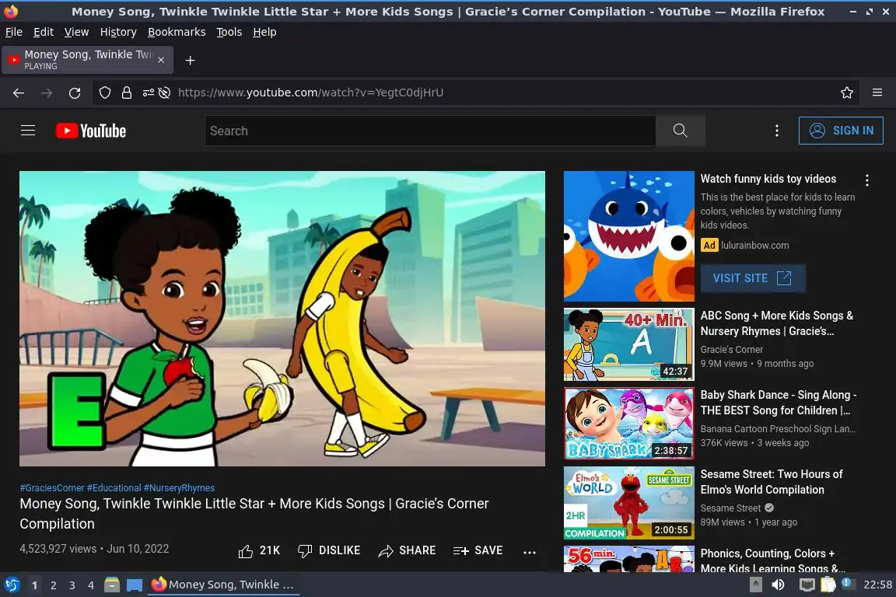Open the Help menu
The width and height of the screenshot is (896, 597).
pyautogui.click(x=264, y=32)
